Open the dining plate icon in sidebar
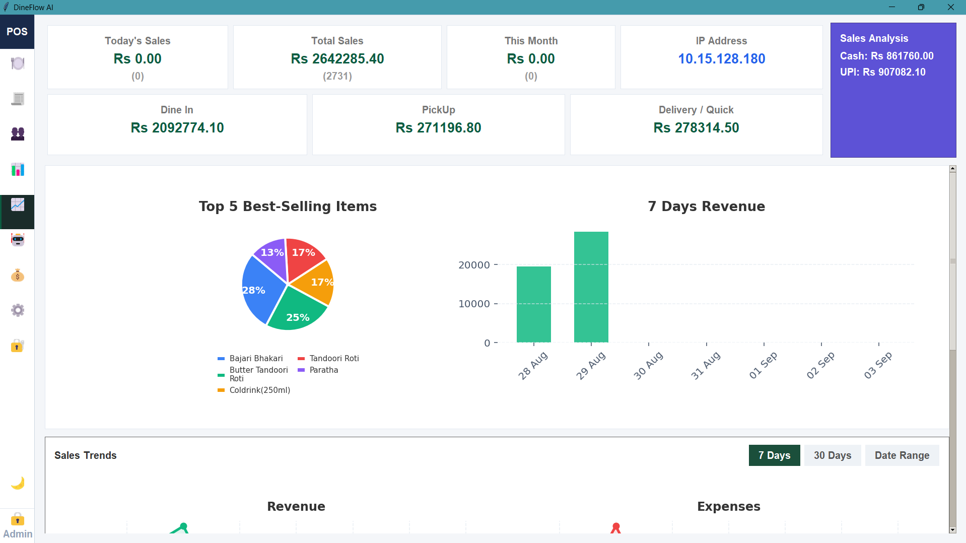This screenshot has height=543, width=966. click(x=18, y=63)
